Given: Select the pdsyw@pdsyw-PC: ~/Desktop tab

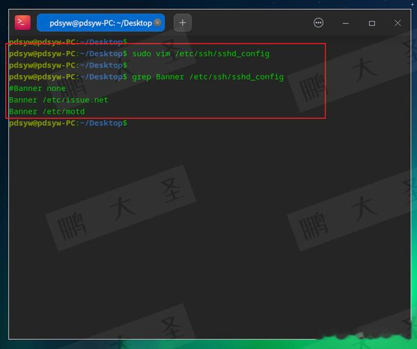Looking at the screenshot, I should coord(100,23).
